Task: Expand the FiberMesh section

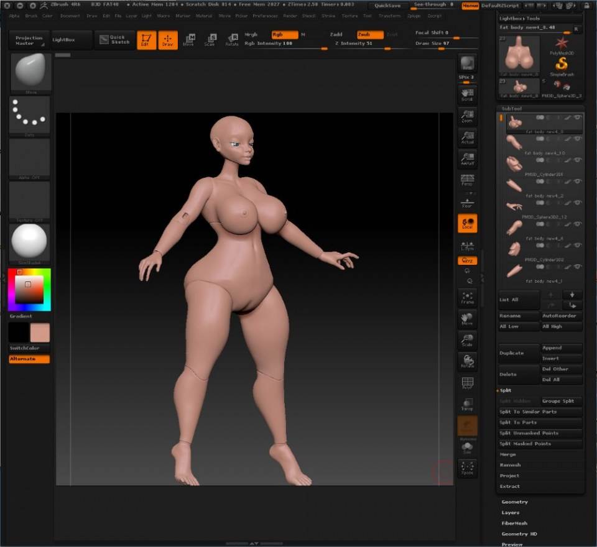Action: click(514, 523)
